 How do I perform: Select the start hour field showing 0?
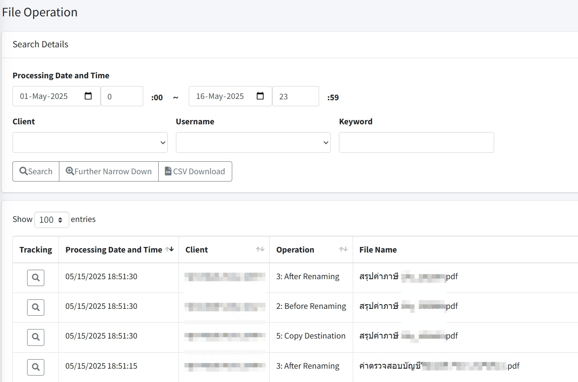pos(122,96)
